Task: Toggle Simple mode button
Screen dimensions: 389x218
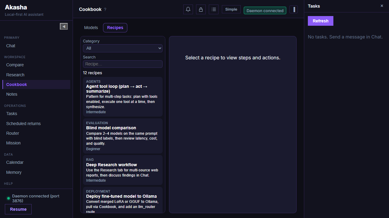Action: pos(231,9)
